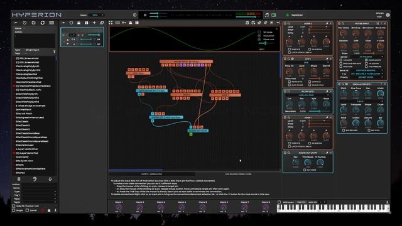Toggle Unipolar checkbox in LFO 1
402x226 pixels.
[x=310, y=82]
